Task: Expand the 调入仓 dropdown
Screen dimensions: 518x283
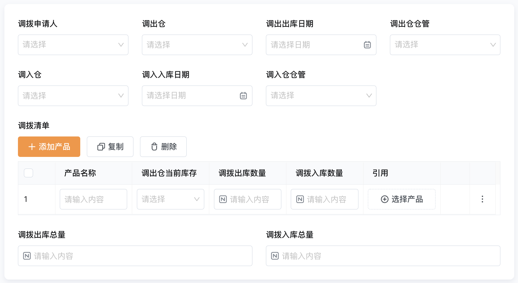Action: point(73,96)
